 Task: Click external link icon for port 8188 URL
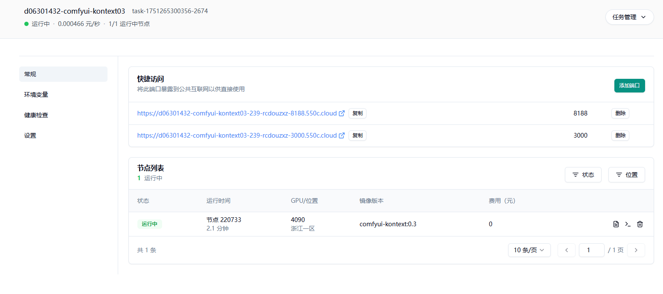342,113
